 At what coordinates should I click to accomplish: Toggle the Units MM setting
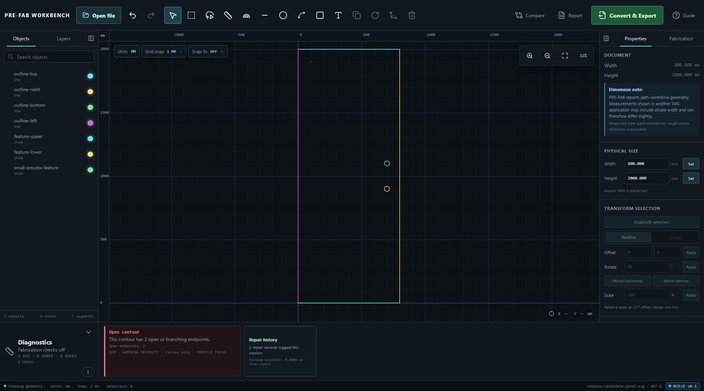point(127,52)
